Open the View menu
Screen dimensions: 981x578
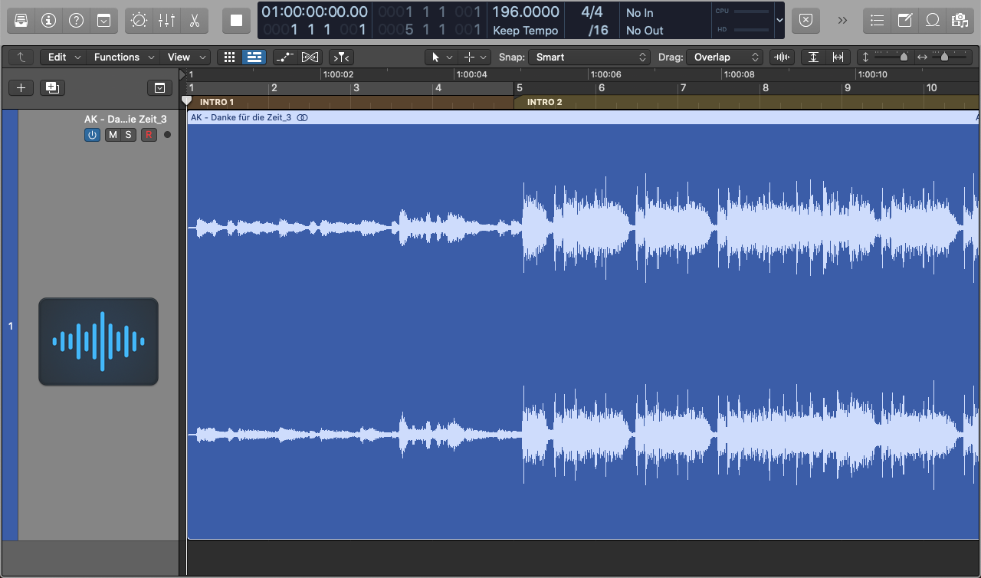point(186,57)
